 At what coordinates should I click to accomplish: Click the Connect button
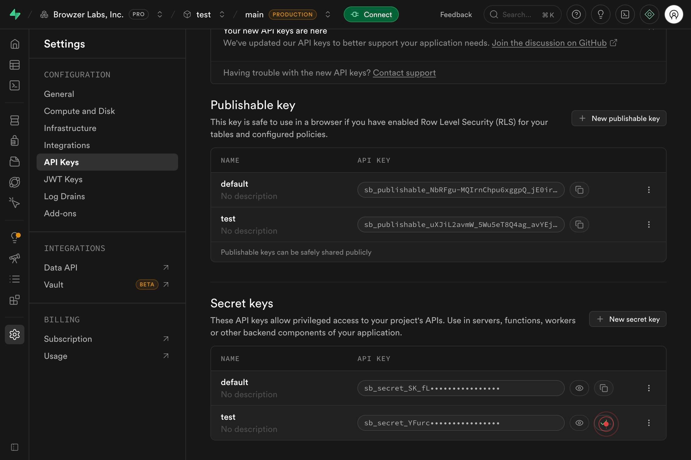[371, 14]
